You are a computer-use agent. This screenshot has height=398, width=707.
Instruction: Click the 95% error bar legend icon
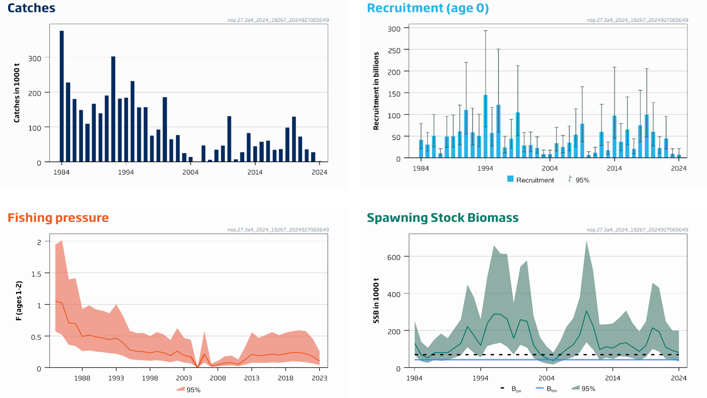pyautogui.click(x=570, y=179)
